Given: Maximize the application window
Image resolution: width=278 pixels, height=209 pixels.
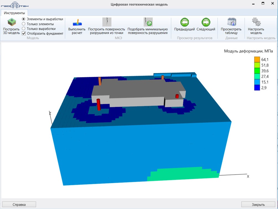Looking at the screenshot, I should (263, 4).
